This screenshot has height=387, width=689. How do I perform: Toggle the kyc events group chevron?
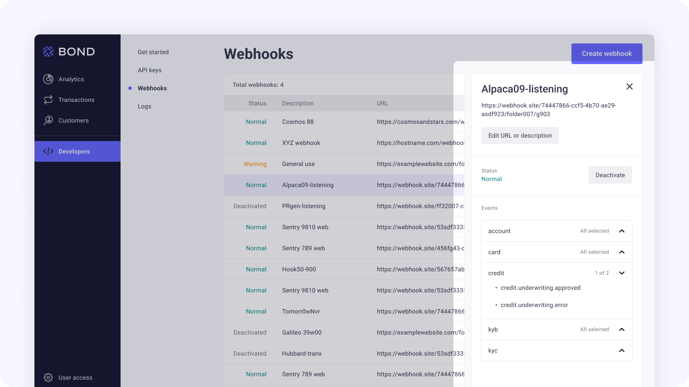click(622, 350)
